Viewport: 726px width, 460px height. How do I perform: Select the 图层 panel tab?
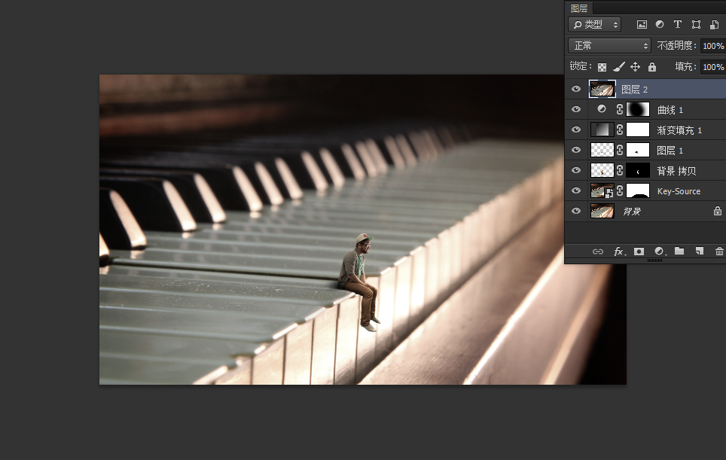click(579, 8)
